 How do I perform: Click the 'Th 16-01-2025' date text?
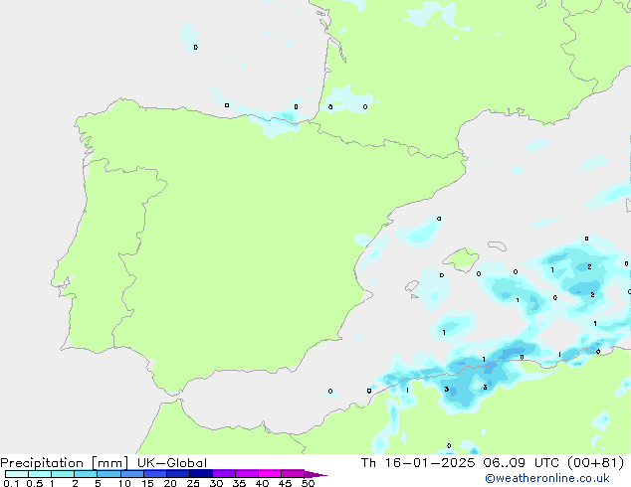418,463
